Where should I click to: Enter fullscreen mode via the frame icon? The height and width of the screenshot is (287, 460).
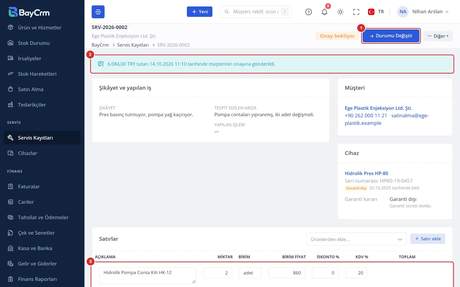click(356, 12)
